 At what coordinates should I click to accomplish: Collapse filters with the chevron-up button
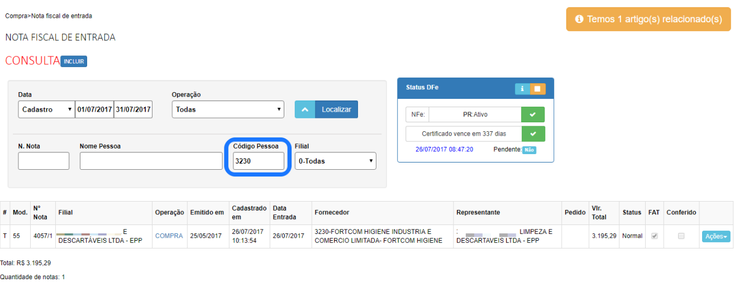[305, 109]
